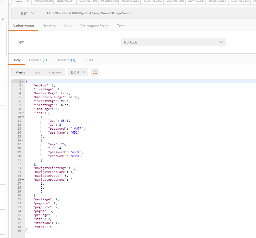This screenshot has height=238, width=256.
Task: Switch to the request Headers tab
Action: 49,26
